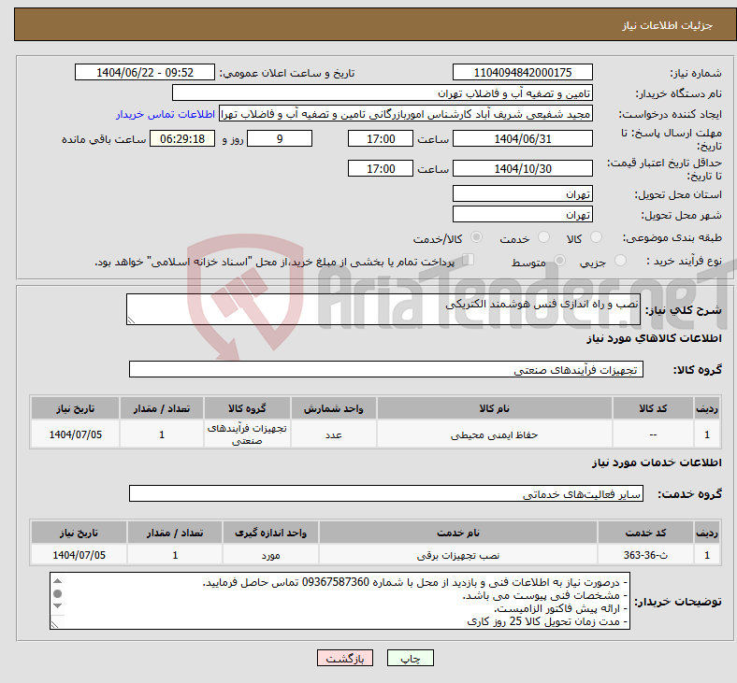
Task: Click the price validity date 1404/10/30
Action: [523, 168]
